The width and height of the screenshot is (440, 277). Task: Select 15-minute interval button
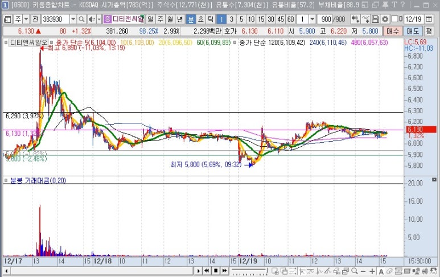point(261,19)
